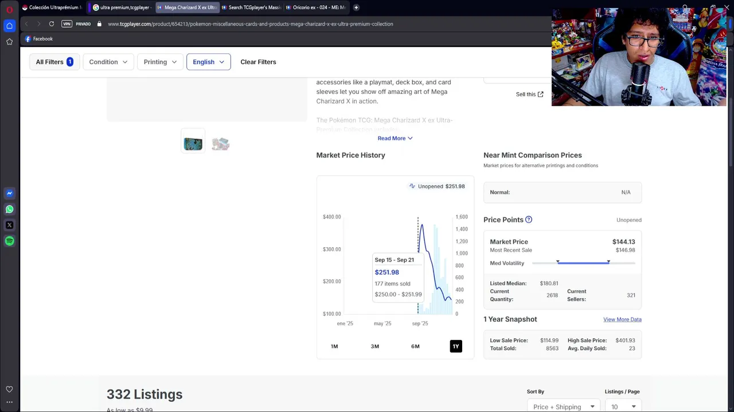Click the Unopened trend icon in chart legend

(x=412, y=186)
